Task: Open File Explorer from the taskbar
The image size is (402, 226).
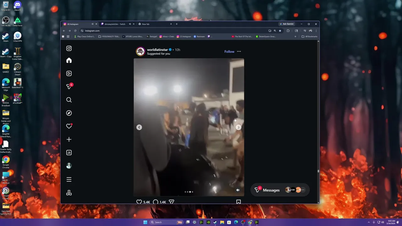Action: click(222, 222)
